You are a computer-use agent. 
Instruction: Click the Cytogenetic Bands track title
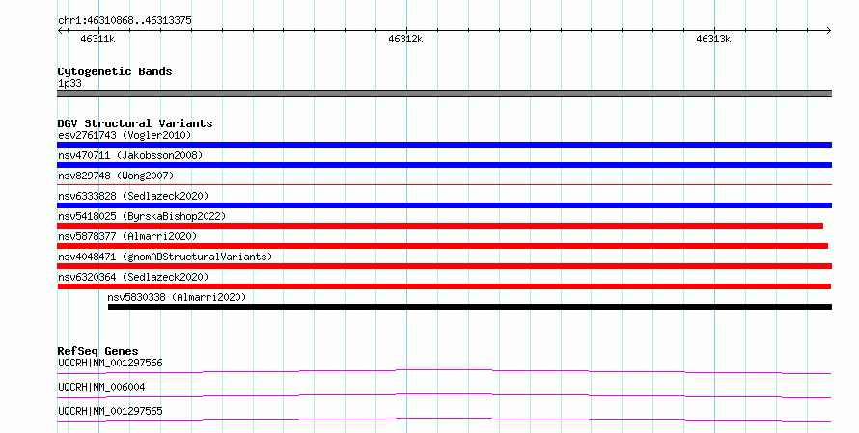115,71
